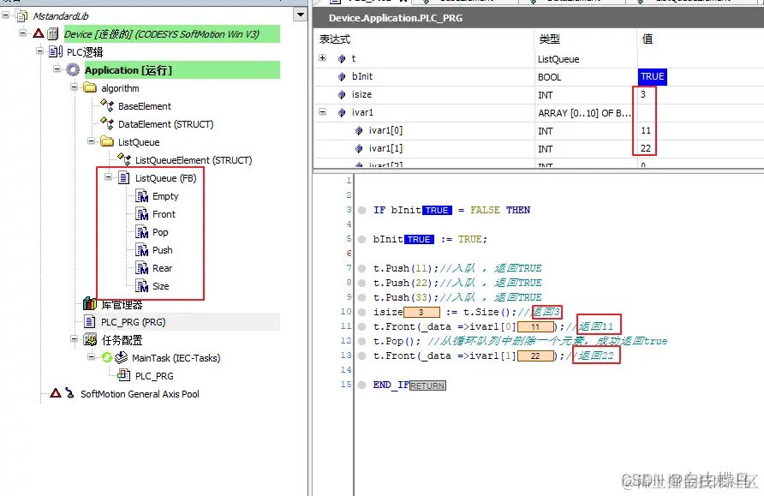The image size is (764, 496).
Task: Collapse the PLC逻辑 tree node
Action: click(39, 51)
